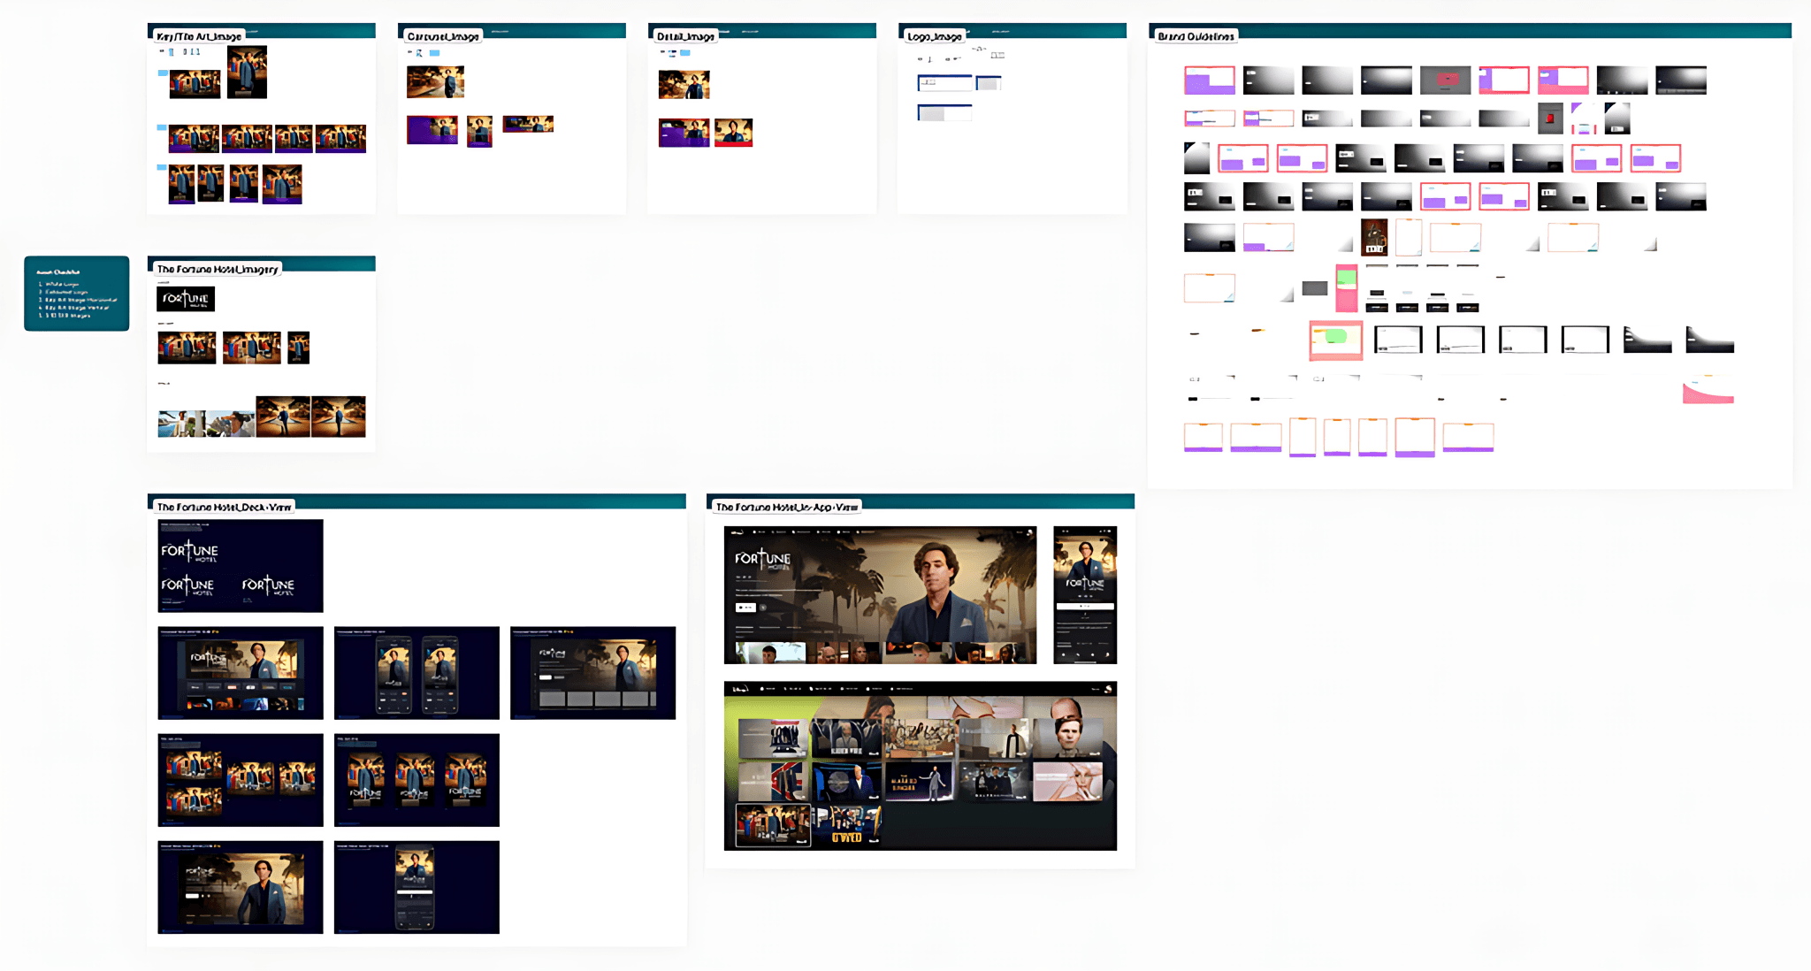1811x971 pixels.
Task: Select the first pink-and-purple template in Brand Guidelines
Action: point(1209,80)
